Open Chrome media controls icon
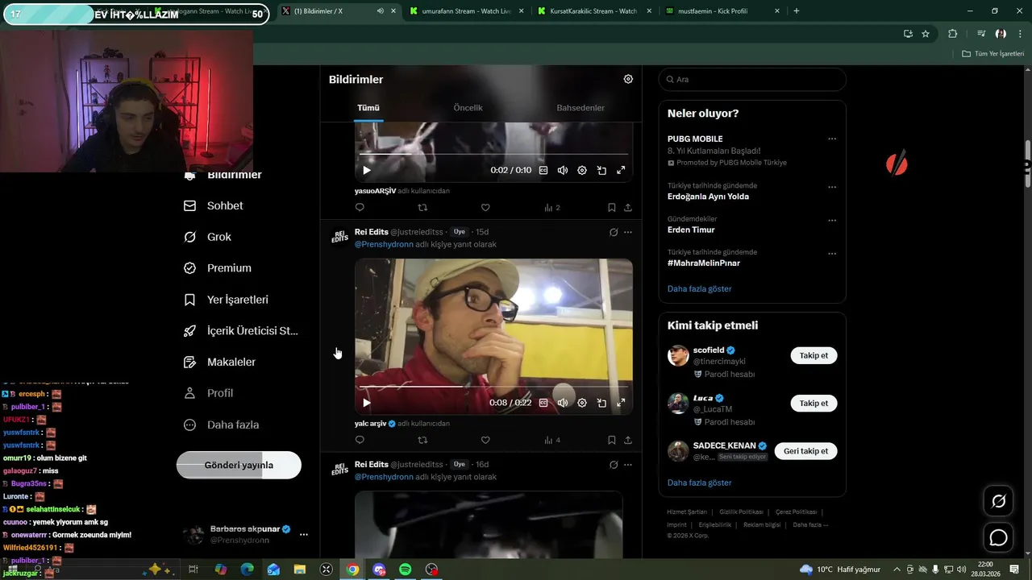1032x580 pixels. [981, 34]
